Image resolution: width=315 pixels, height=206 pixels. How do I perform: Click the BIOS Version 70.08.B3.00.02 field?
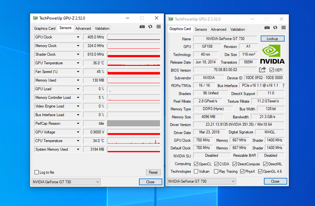pyautogui.click(x=225, y=70)
